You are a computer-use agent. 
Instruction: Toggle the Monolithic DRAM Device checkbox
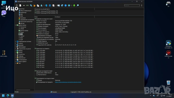pyautogui.click(x=37, y=73)
